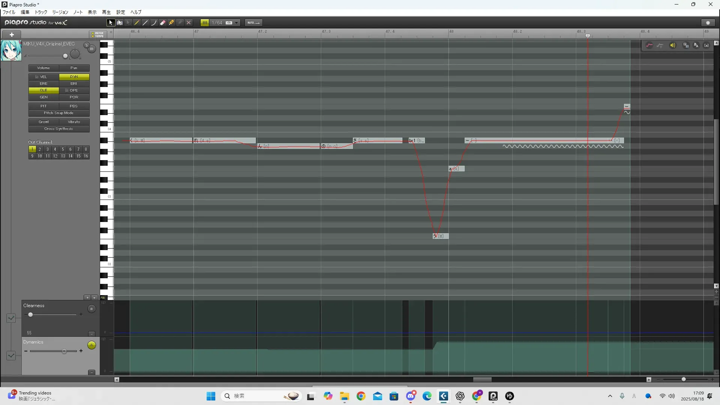Toggle the Dynamics automation yellow button

[91, 345]
